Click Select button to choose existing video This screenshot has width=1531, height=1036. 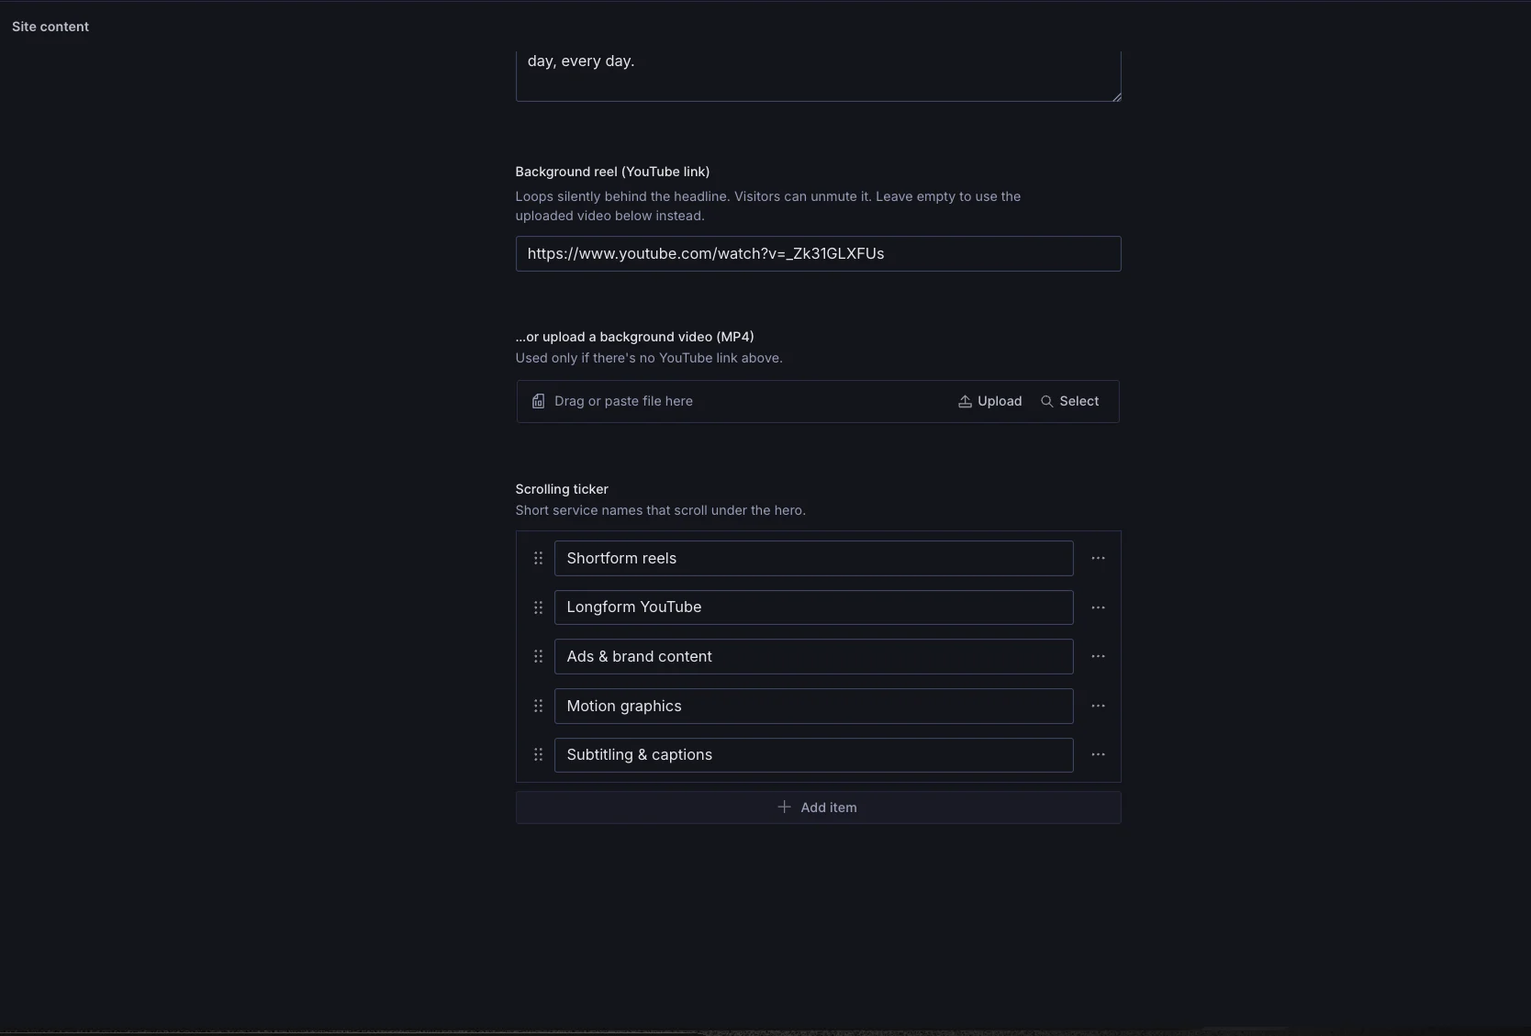click(1069, 401)
